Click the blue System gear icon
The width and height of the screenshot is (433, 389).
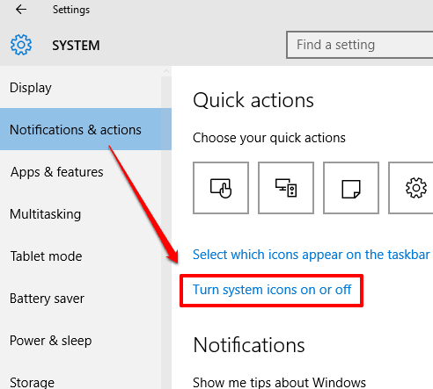(x=21, y=45)
